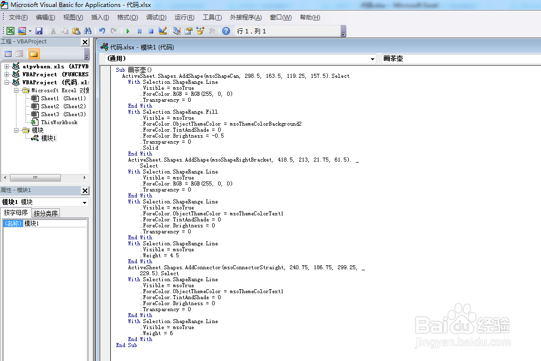This screenshot has width=541, height=361.
Task: Collapse the VBAProject (代码.xlsx) node
Action: click(x=6, y=82)
